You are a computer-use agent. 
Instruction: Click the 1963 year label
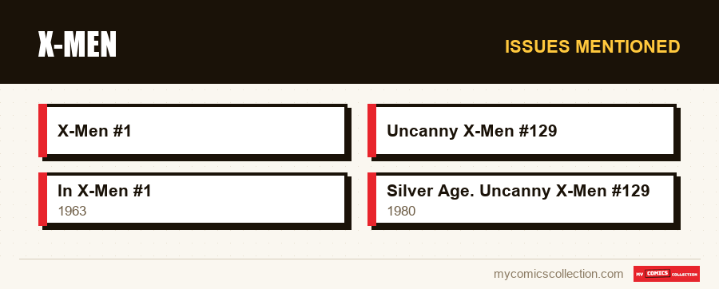(x=72, y=211)
